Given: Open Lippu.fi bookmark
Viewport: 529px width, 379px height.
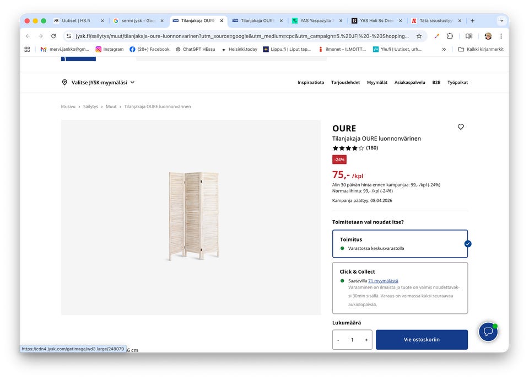Looking at the screenshot, I should (x=287, y=49).
